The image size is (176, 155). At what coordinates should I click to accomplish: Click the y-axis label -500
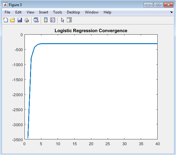pyautogui.click(x=19, y=50)
